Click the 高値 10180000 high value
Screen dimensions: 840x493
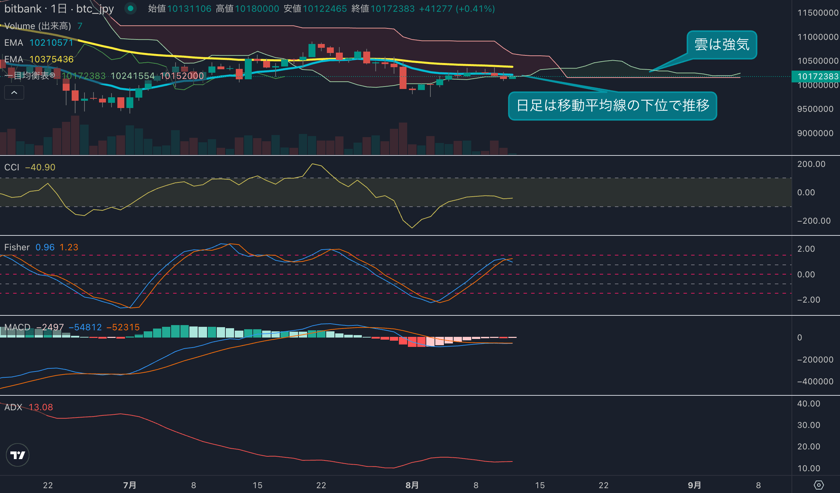(x=248, y=9)
